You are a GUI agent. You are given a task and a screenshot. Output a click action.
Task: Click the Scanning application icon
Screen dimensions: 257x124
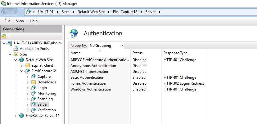click(34, 99)
